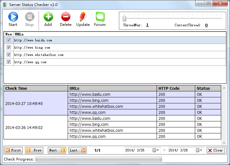Click the Prev page button
Image resolution: width=230 pixels, height=165 pixels.
click(x=34, y=150)
